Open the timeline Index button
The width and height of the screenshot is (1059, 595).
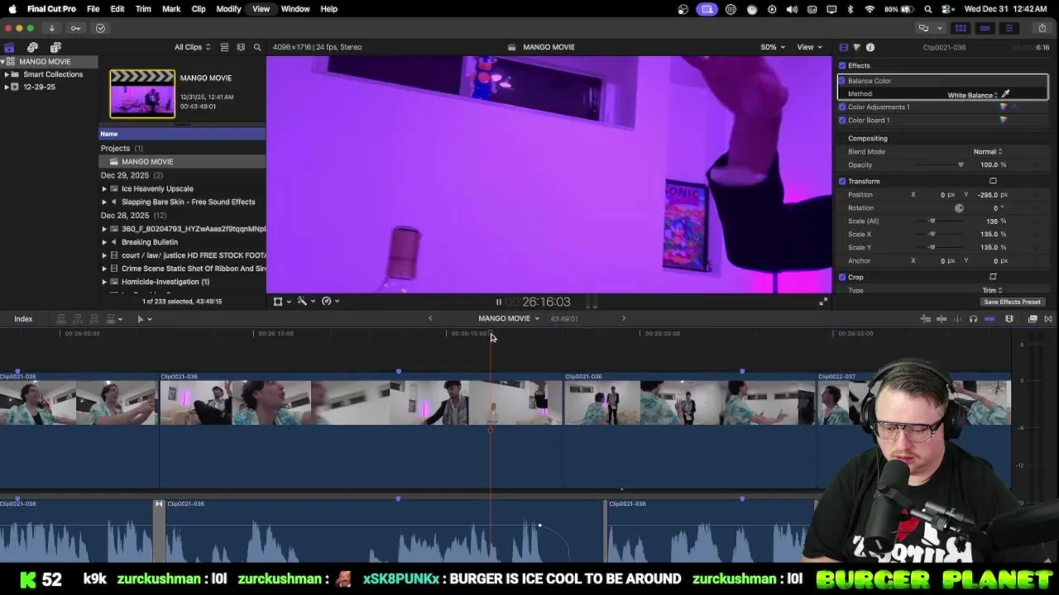coord(23,319)
